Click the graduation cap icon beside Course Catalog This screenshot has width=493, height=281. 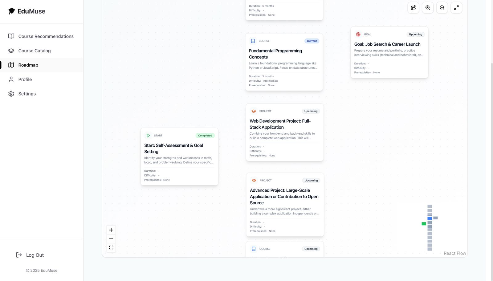pos(11,51)
